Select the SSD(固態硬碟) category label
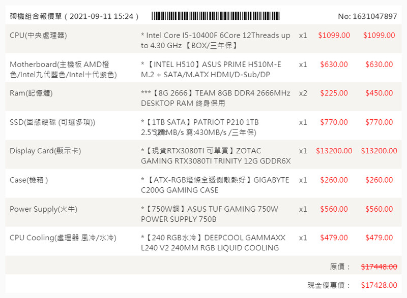Image resolution: width=407 pixels, height=298 pixels. click(52, 122)
